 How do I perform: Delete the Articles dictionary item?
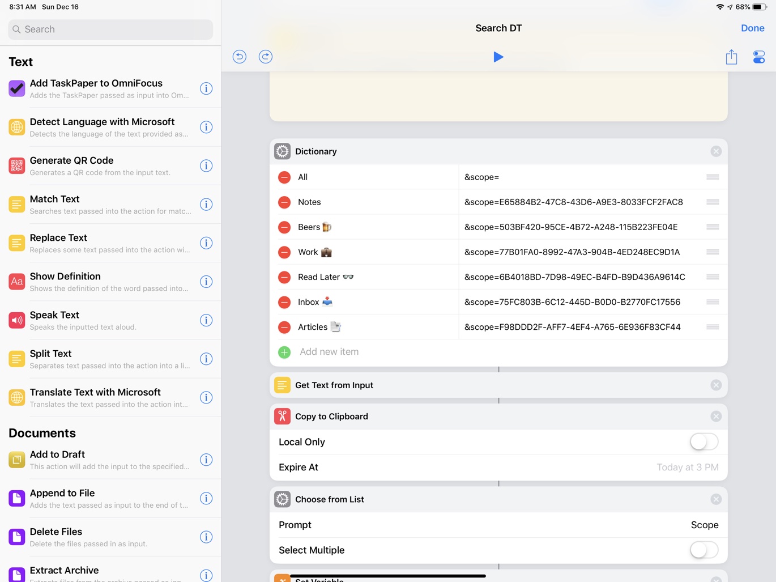pos(284,327)
